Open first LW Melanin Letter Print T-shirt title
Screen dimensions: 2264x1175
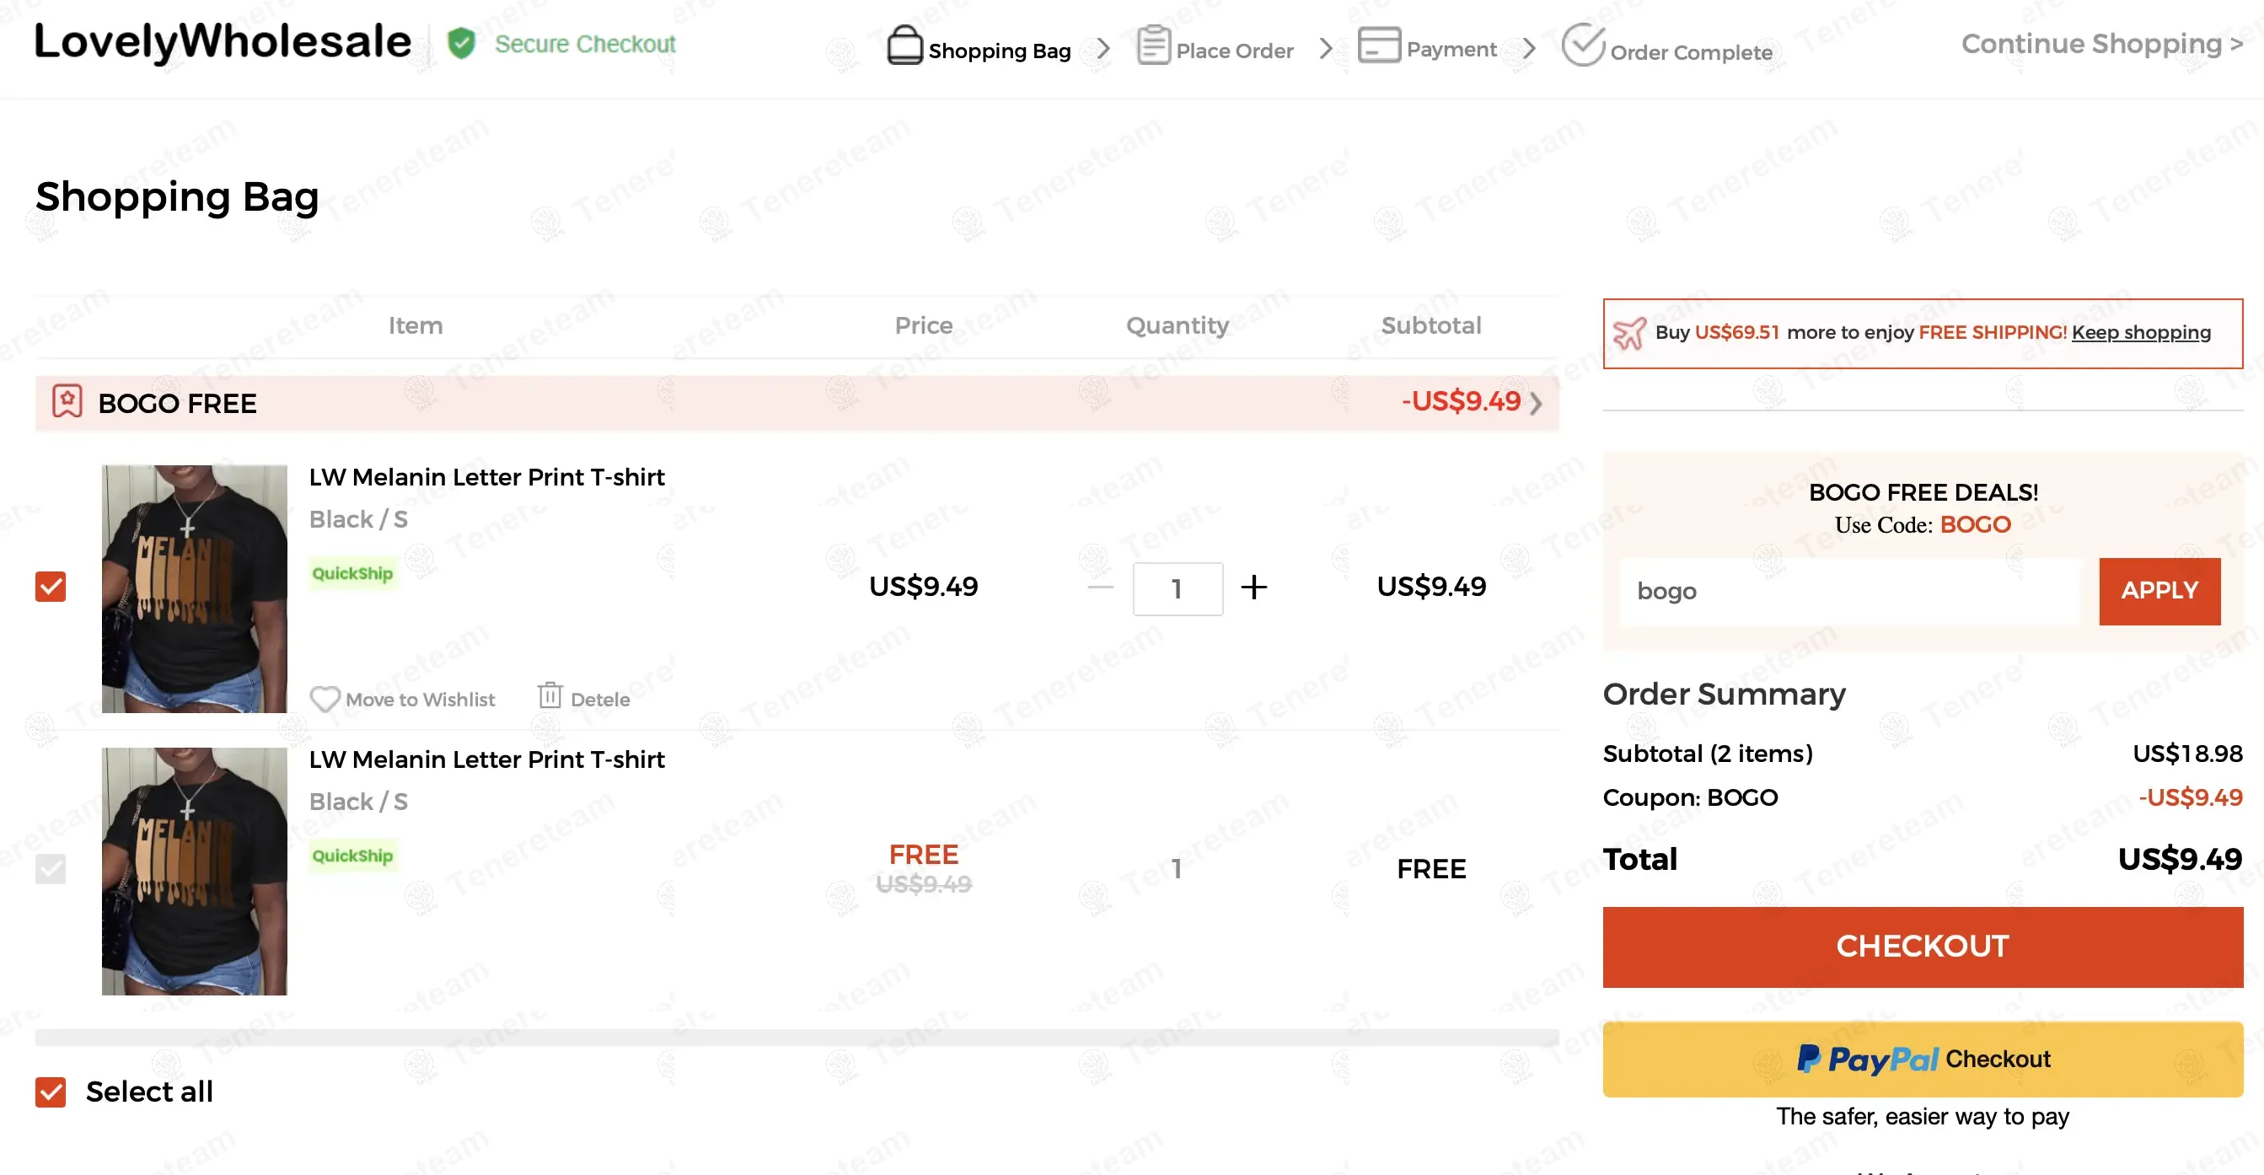point(487,477)
